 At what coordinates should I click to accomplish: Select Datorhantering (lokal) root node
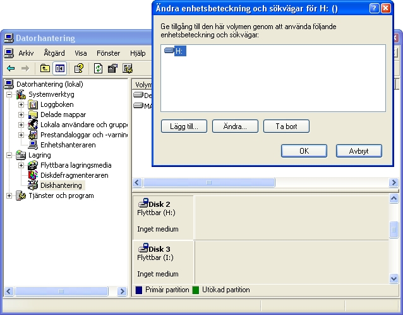coord(50,84)
